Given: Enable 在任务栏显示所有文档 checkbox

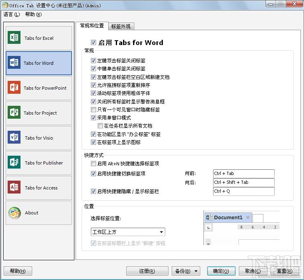Looking at the screenshot, I should 100,126.
